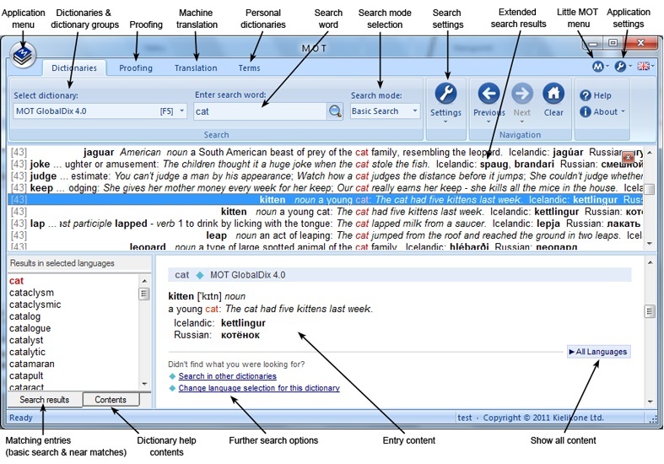This screenshot has height=464, width=664.
Task: Select 'catalytic' in the results list
Action: pyautogui.click(x=27, y=352)
